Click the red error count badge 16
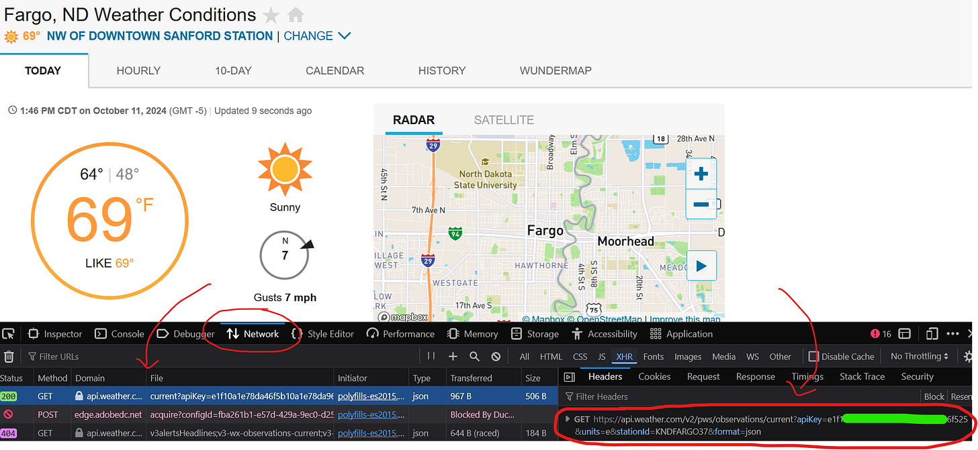The height and width of the screenshot is (450, 978). tap(881, 334)
